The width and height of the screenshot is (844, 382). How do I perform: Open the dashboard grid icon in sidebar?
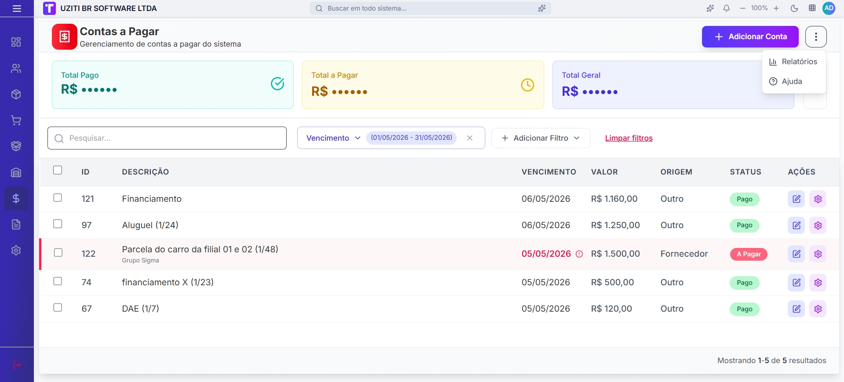(x=16, y=42)
